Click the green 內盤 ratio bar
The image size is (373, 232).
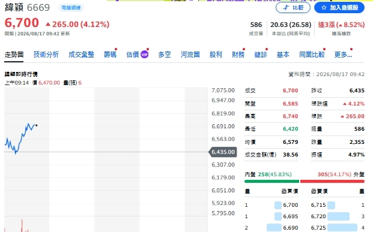click(271, 182)
